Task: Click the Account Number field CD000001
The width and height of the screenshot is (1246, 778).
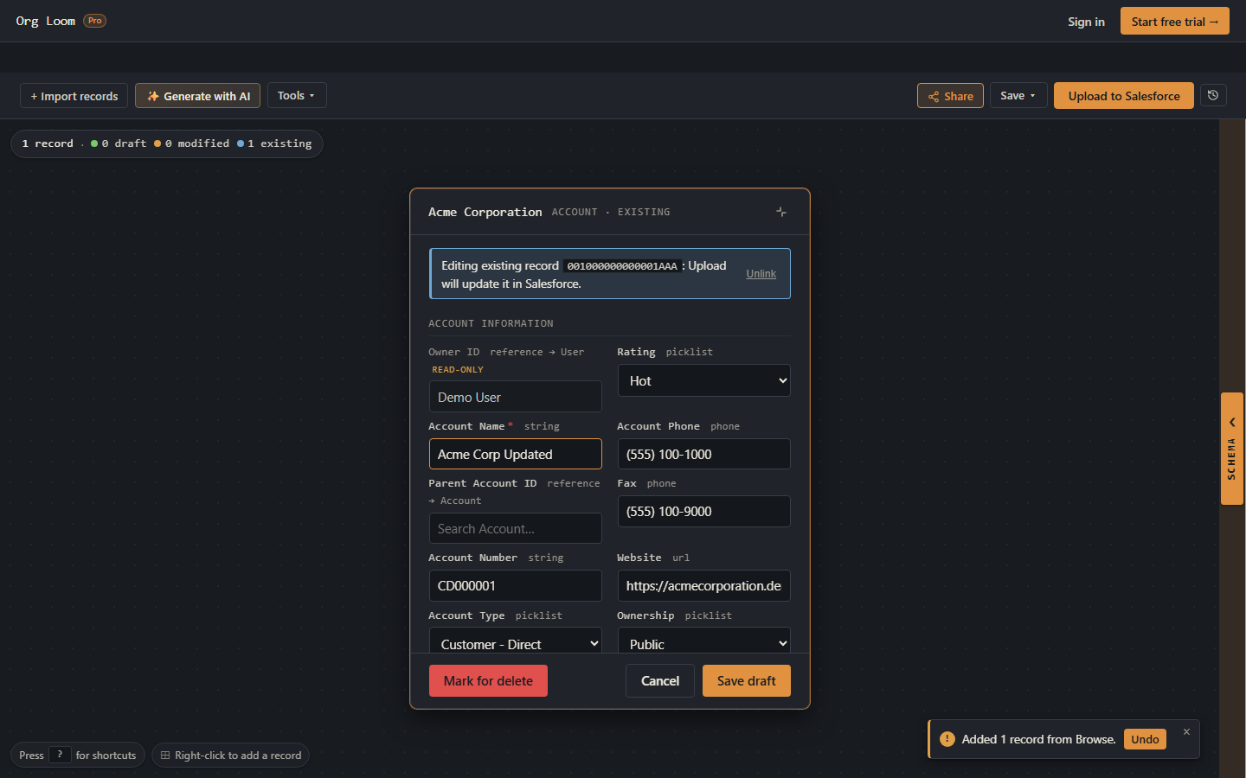Action: 516,586
